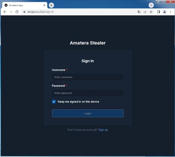The height and width of the screenshot is (157, 175).
Task: Share this page via share icon
Action: (145, 12)
